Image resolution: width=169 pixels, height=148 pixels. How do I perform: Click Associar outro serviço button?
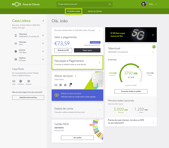pos(28,97)
